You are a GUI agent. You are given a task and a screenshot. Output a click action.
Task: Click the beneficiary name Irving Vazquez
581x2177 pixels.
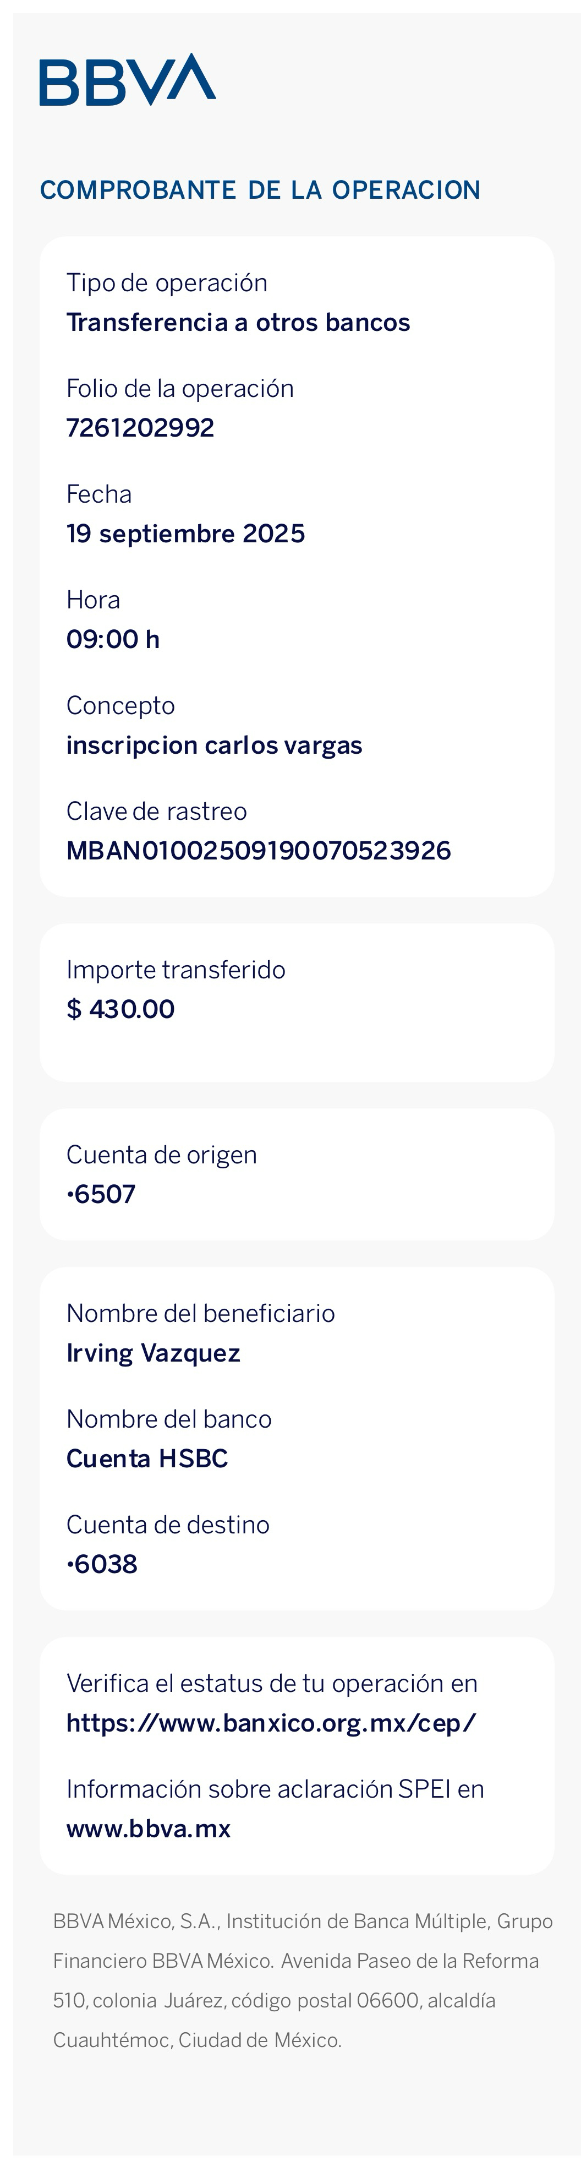tap(154, 1352)
